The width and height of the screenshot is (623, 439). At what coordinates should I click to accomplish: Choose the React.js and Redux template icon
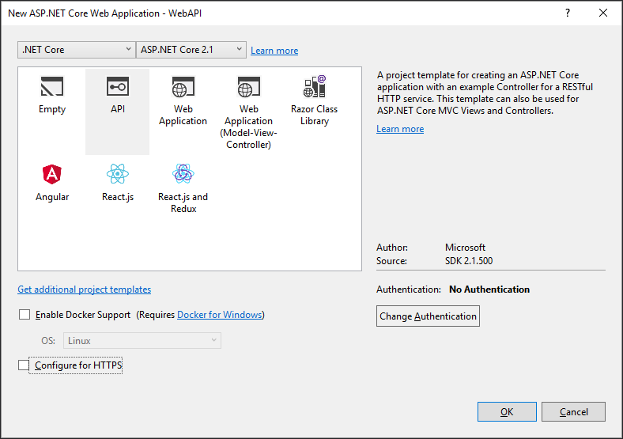183,174
